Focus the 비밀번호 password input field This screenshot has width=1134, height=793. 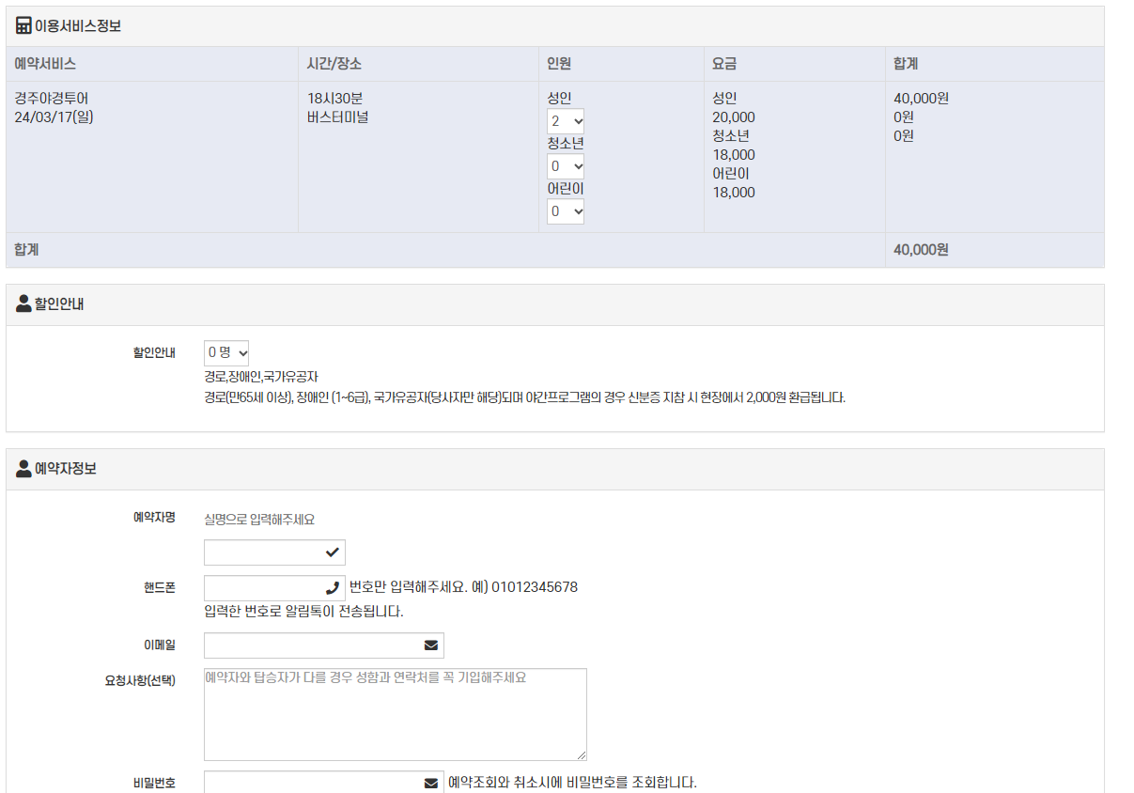[x=324, y=782]
